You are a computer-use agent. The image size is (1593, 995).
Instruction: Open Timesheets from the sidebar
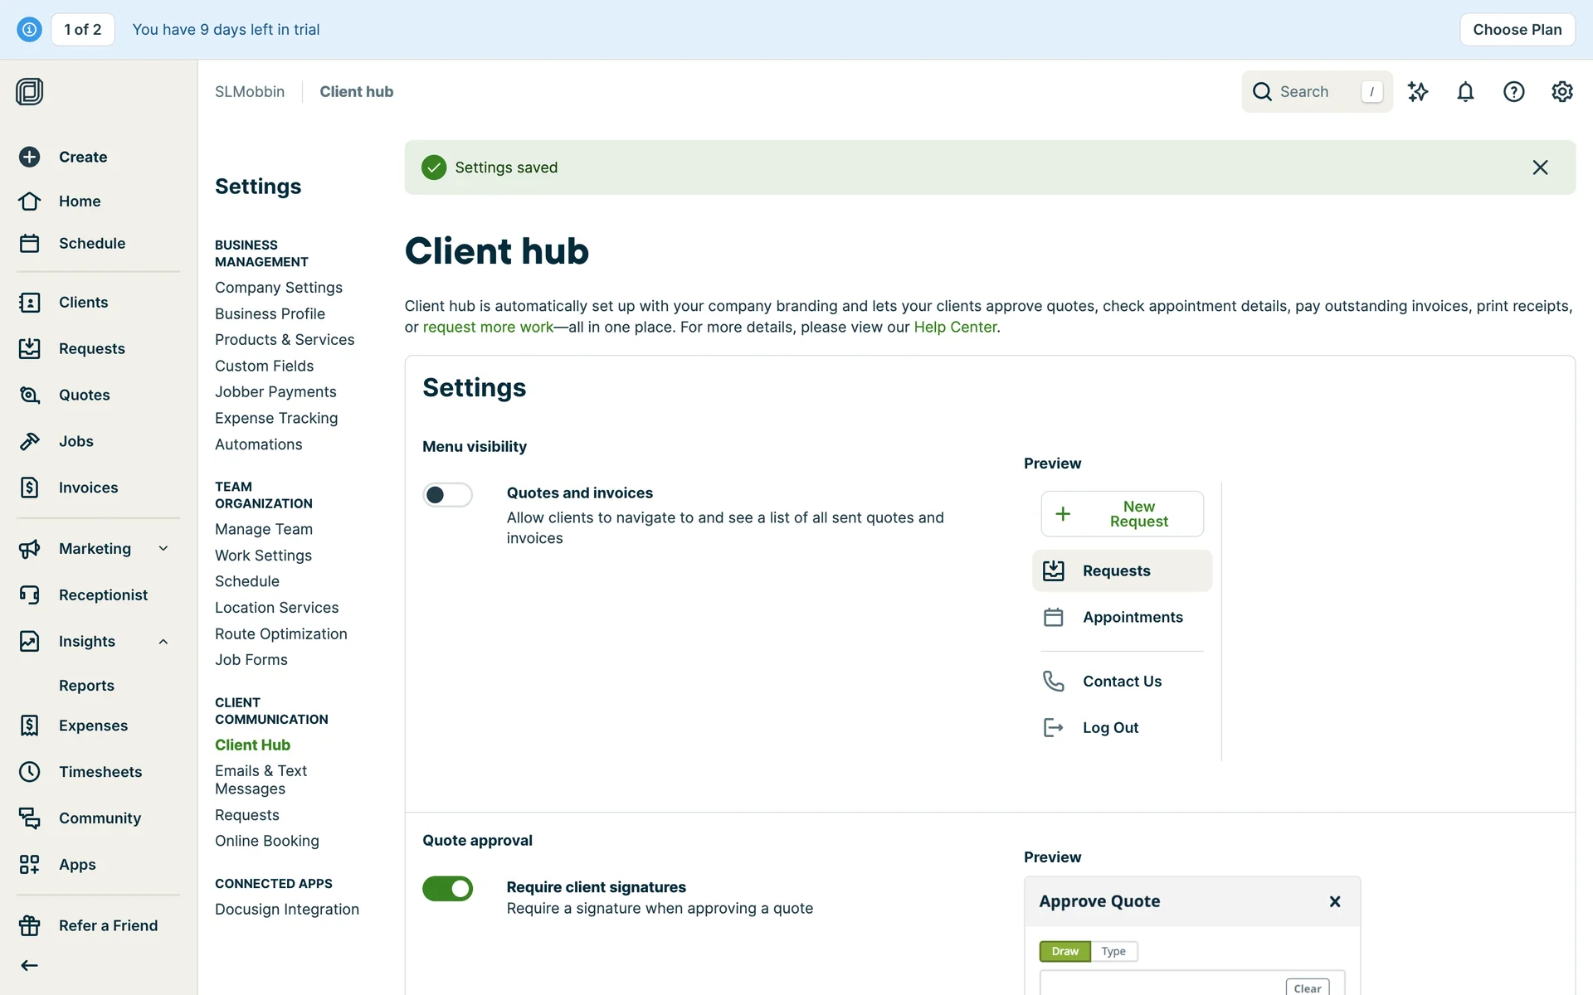point(100,772)
